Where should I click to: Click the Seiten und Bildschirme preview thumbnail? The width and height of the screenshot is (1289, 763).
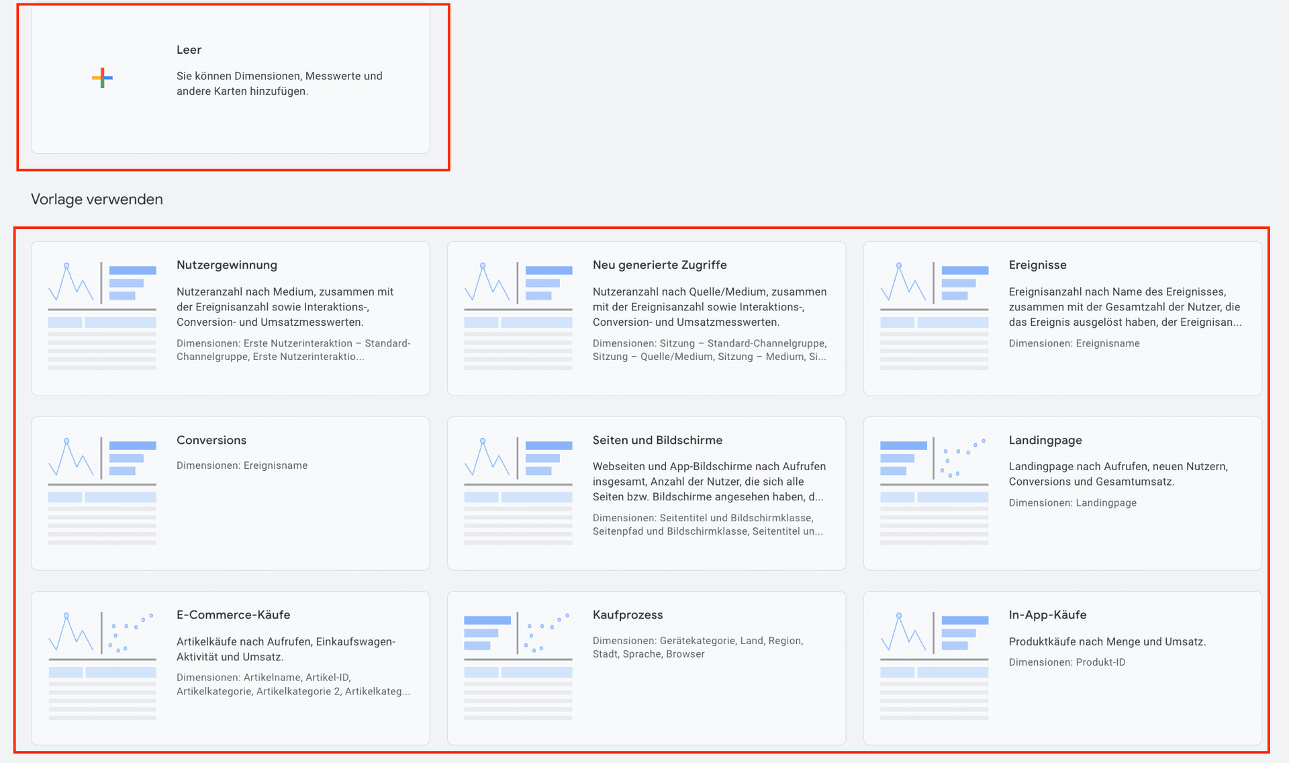(x=518, y=490)
